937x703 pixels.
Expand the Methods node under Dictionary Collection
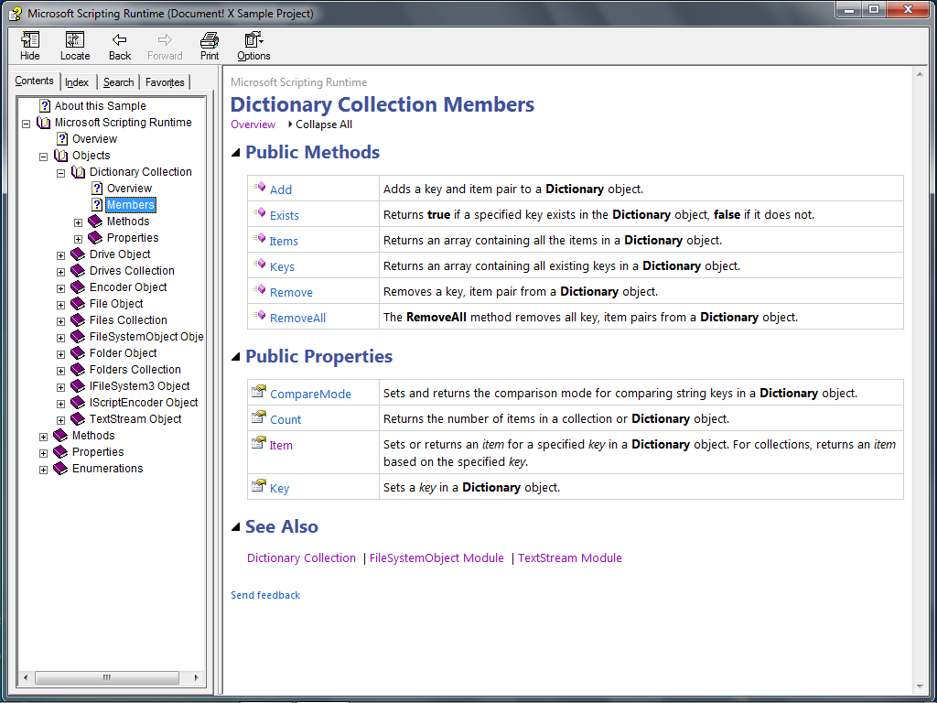tap(79, 223)
